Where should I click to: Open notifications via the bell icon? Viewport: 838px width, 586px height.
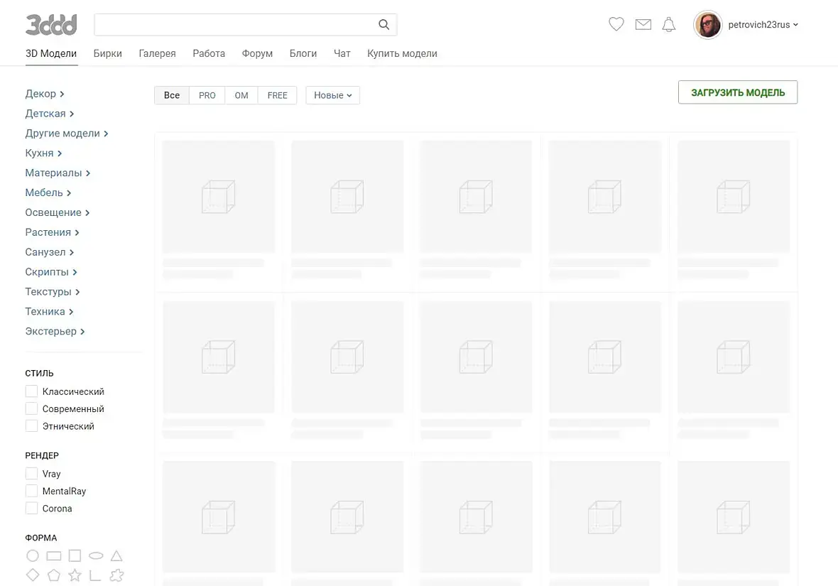pos(668,25)
